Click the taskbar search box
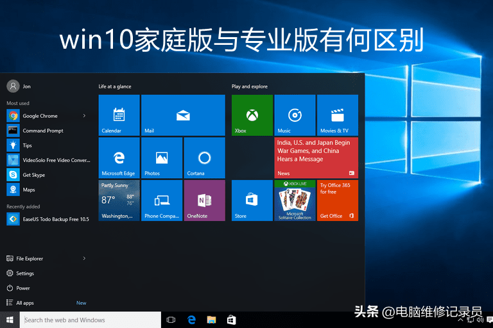This screenshot has width=493, height=328. pos(90,320)
